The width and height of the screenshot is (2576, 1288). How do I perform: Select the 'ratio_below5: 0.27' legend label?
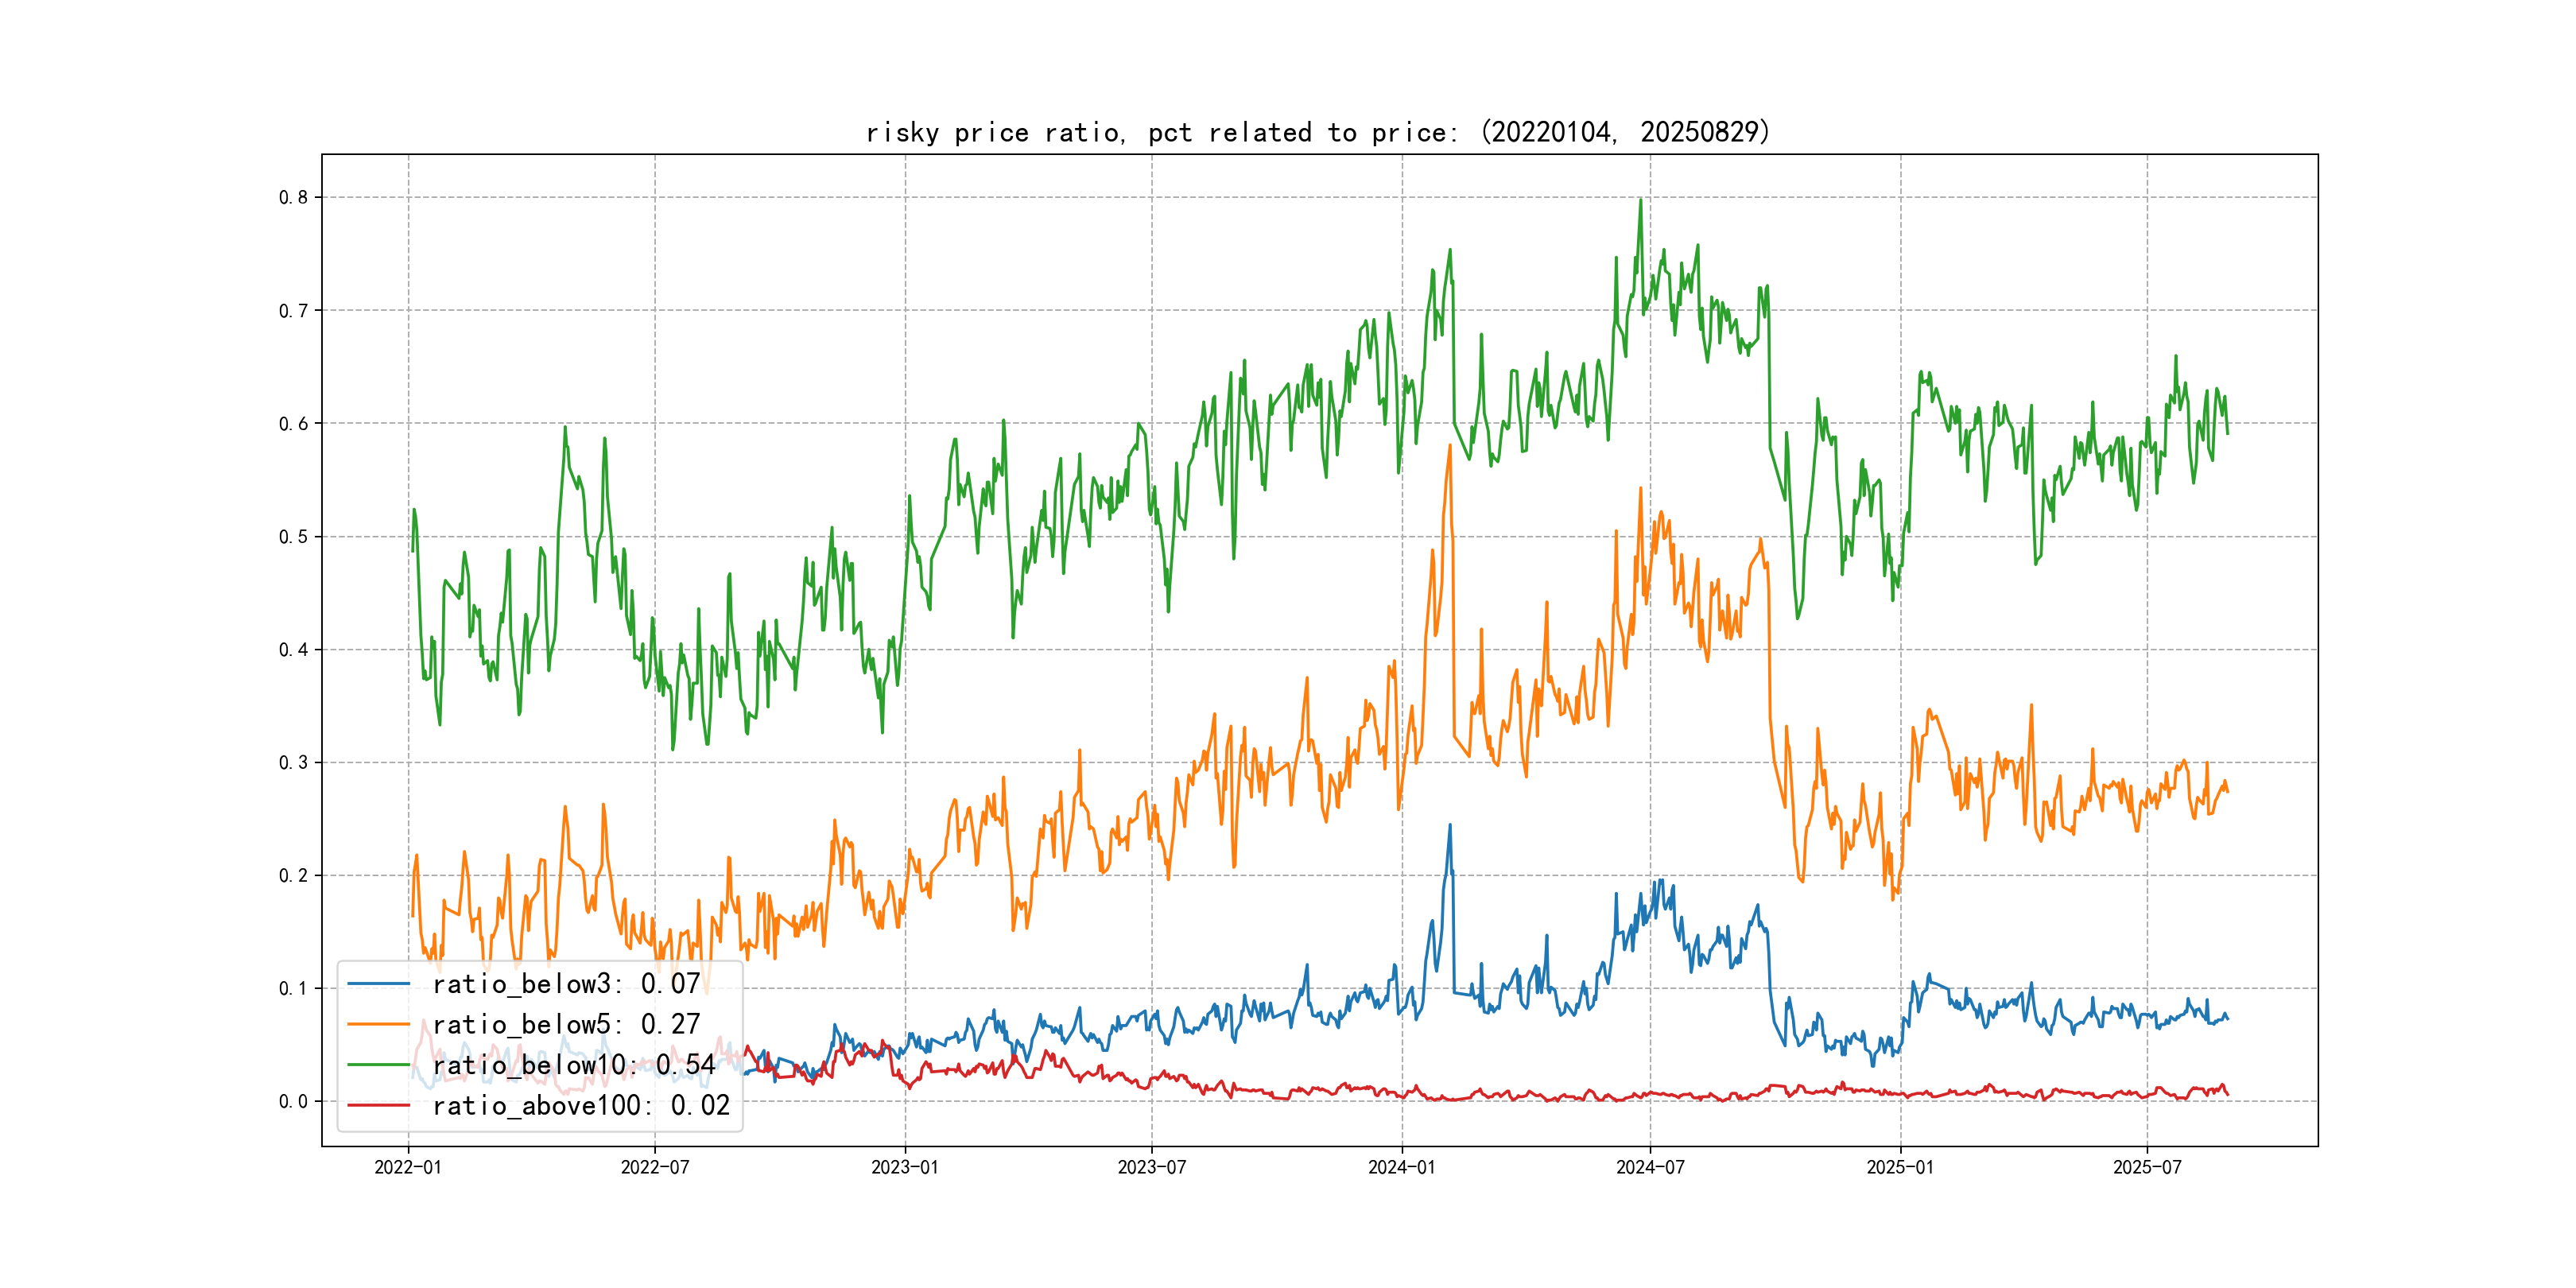(566, 1024)
